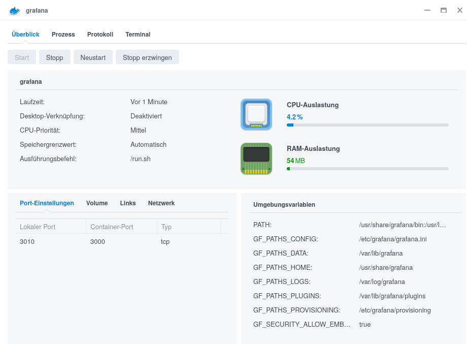Open the Terminal tab

138,34
